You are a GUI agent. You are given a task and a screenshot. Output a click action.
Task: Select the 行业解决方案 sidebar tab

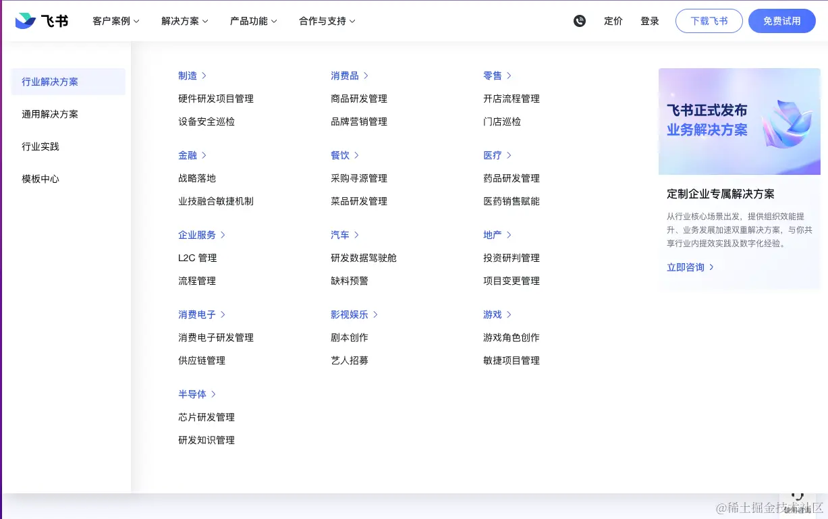pos(68,82)
